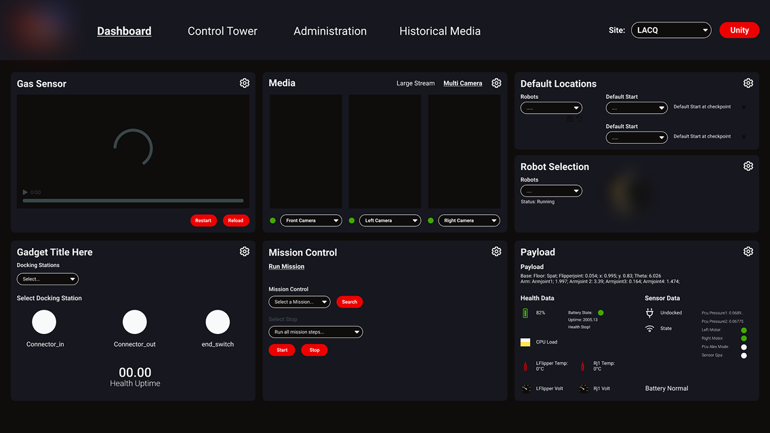Image resolution: width=770 pixels, height=433 pixels.
Task: Open Robot Selection settings gear
Action: (748, 166)
